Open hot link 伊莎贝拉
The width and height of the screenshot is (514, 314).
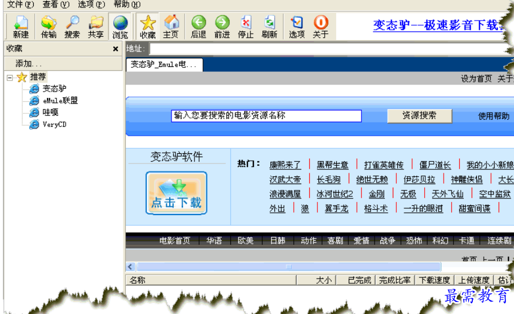(x=419, y=180)
